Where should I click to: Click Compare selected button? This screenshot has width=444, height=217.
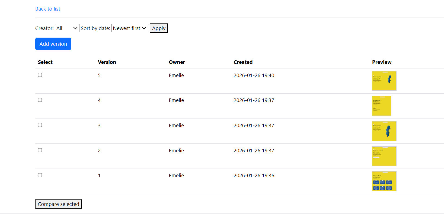click(x=58, y=204)
